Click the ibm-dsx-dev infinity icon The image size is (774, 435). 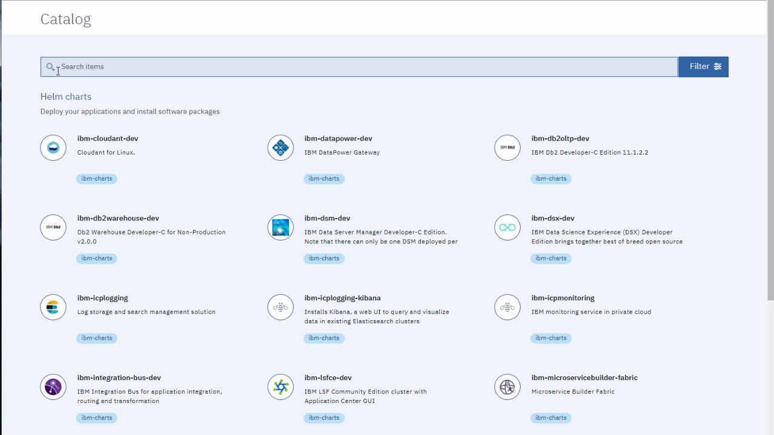(507, 227)
